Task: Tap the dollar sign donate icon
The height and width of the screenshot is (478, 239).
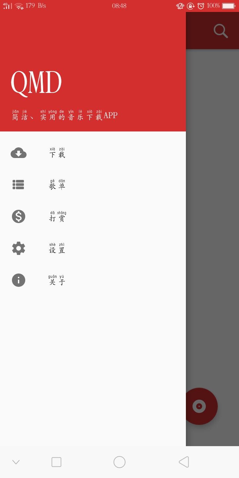Action: [x=19, y=216]
